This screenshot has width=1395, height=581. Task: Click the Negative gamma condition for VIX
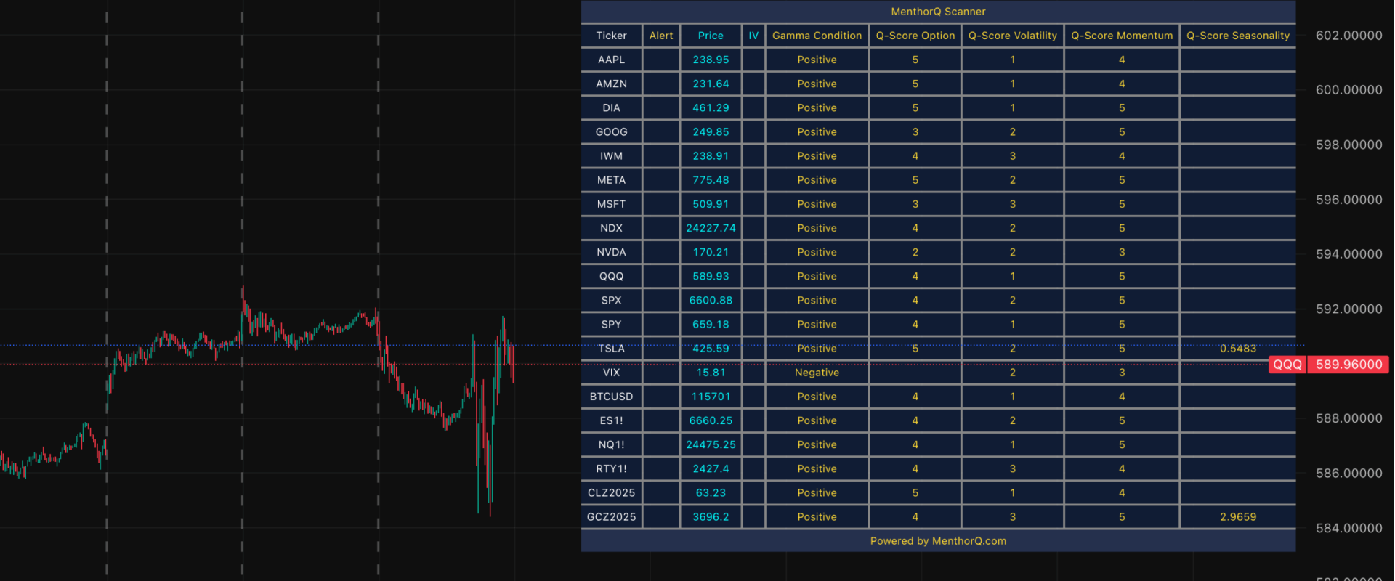point(817,373)
